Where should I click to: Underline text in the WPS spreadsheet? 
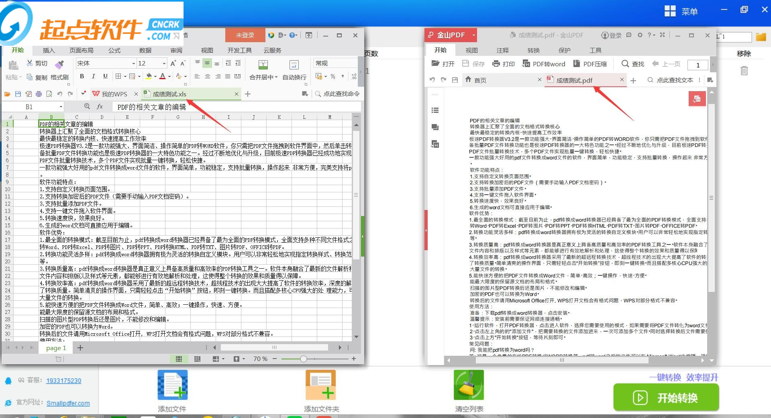tap(105, 76)
